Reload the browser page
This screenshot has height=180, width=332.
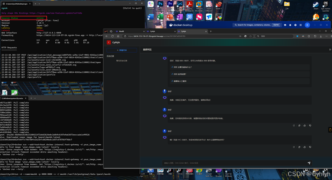[112, 36]
